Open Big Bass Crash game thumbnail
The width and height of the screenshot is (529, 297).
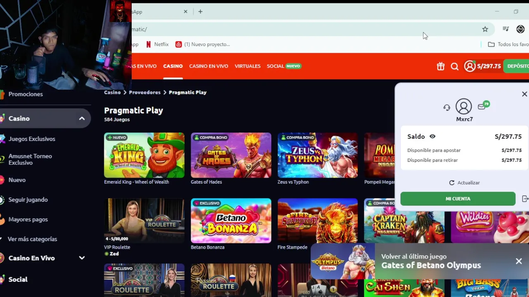490,288
